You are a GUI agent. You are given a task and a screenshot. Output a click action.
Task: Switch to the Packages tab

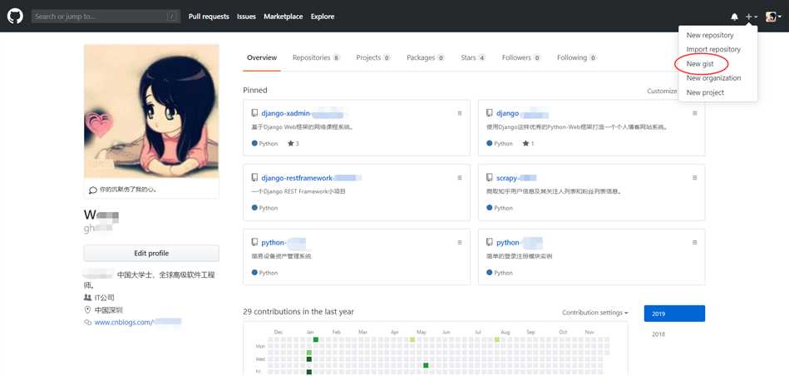pos(426,58)
